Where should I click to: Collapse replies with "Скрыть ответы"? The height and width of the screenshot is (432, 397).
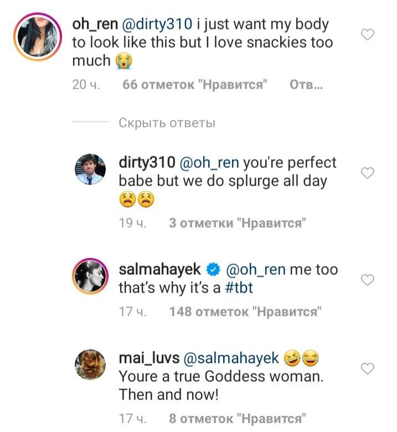click(x=167, y=123)
